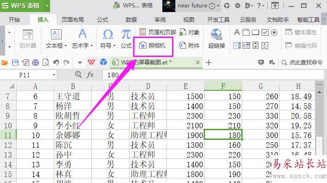The height and width of the screenshot is (183, 327).
Task: Insert an object (对象)
Action: click(189, 32)
